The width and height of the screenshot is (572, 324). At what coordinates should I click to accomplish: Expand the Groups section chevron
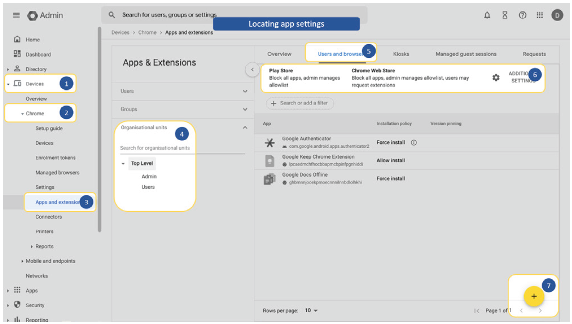coord(245,109)
